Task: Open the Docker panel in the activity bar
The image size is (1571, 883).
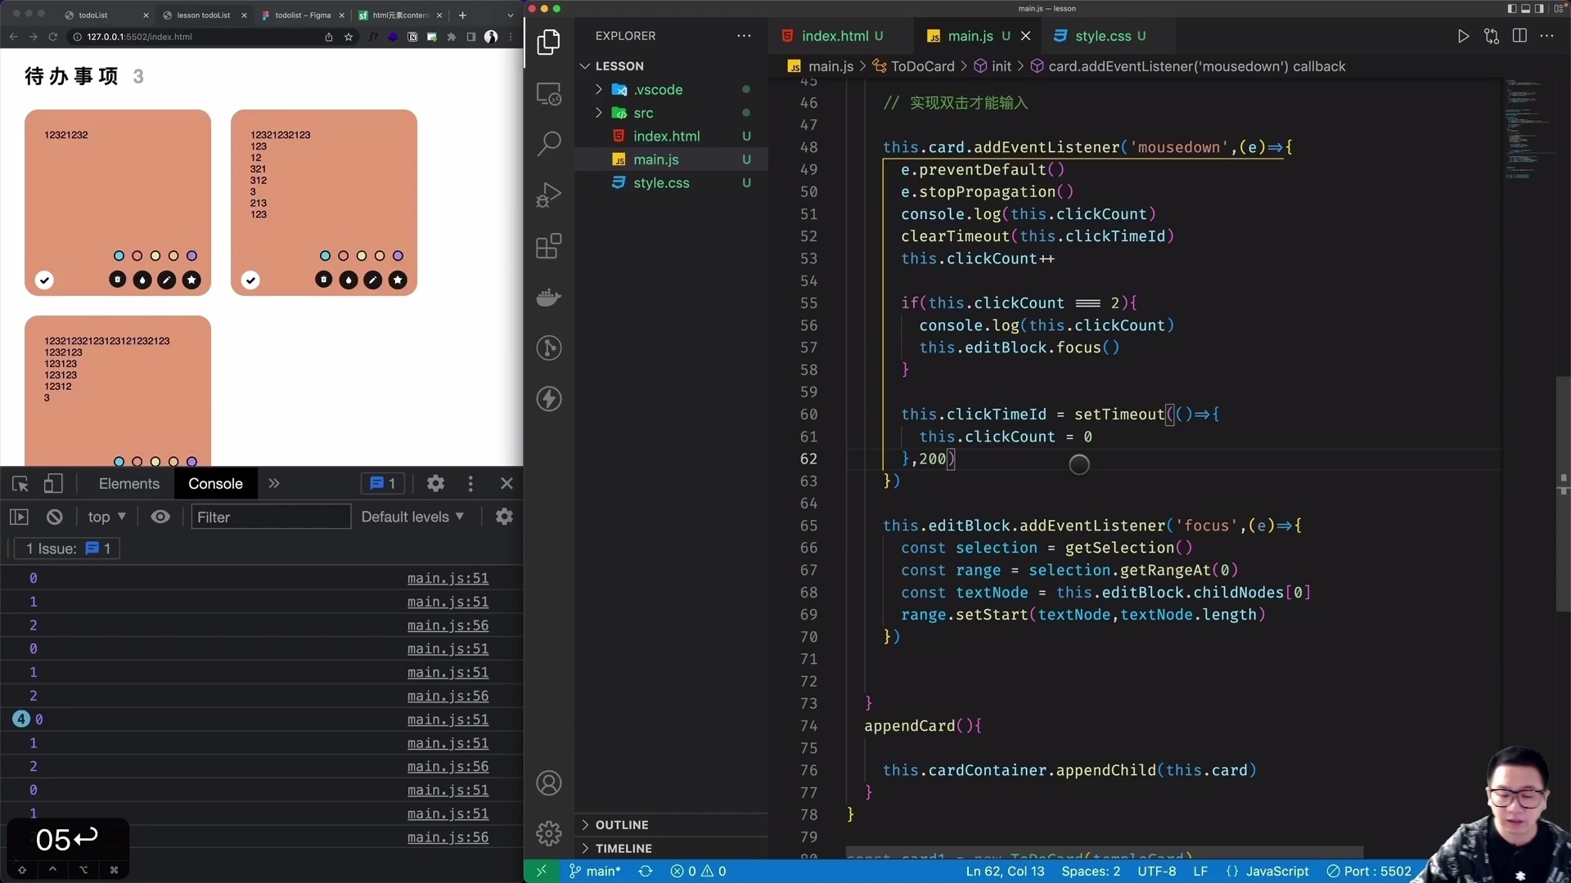Action: pyautogui.click(x=549, y=297)
